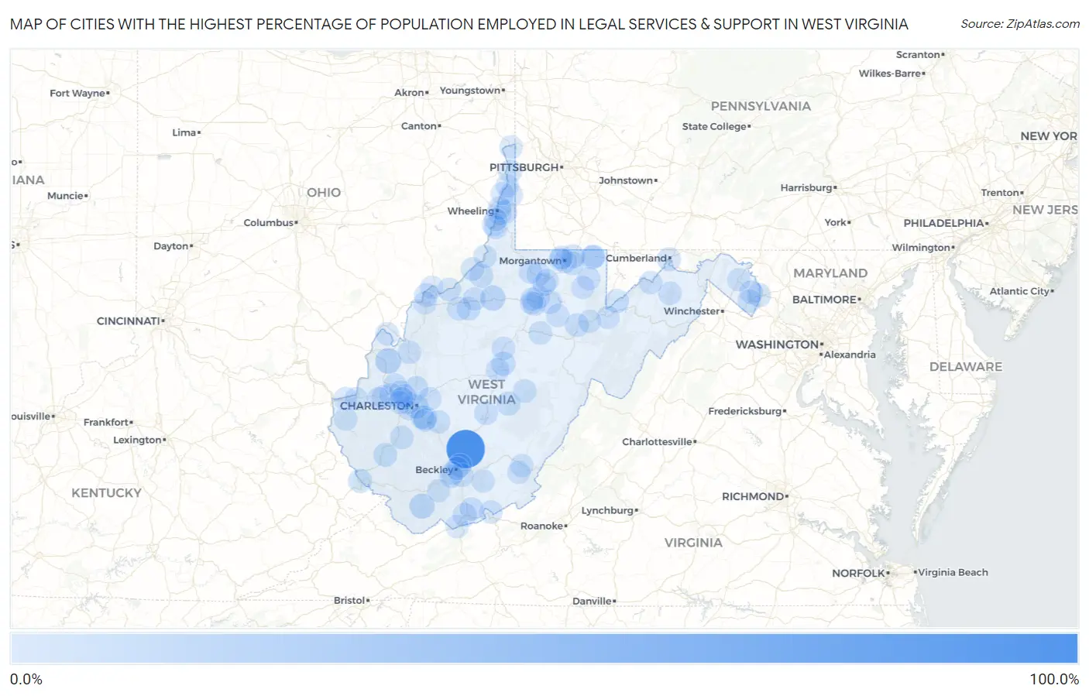Click the Trenton city label
Screen dimensions: 1089x696
coord(1000,193)
